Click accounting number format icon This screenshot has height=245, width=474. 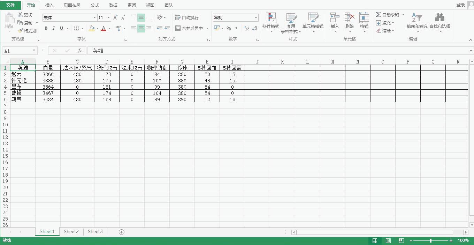point(217,28)
